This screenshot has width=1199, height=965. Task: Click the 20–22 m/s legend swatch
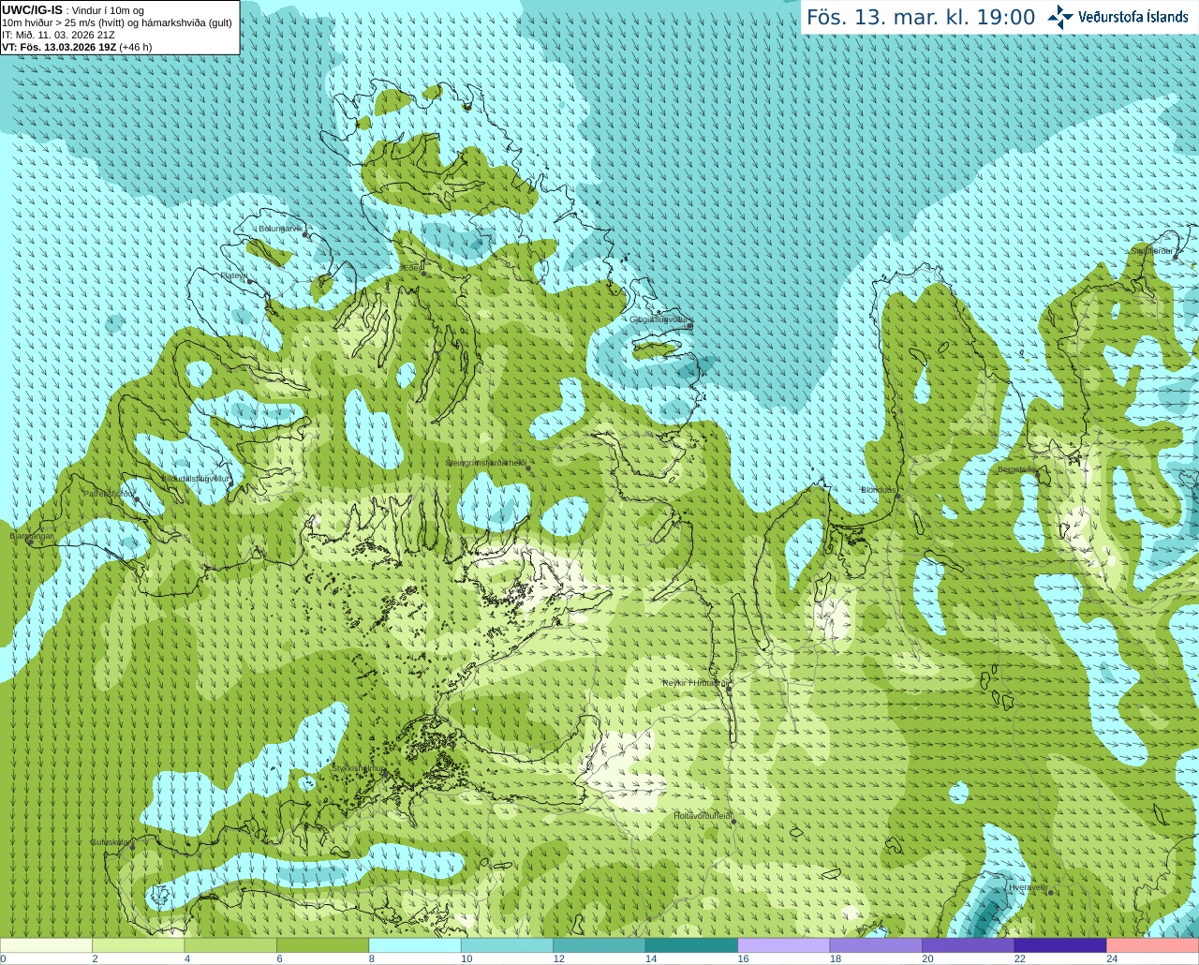click(x=969, y=945)
